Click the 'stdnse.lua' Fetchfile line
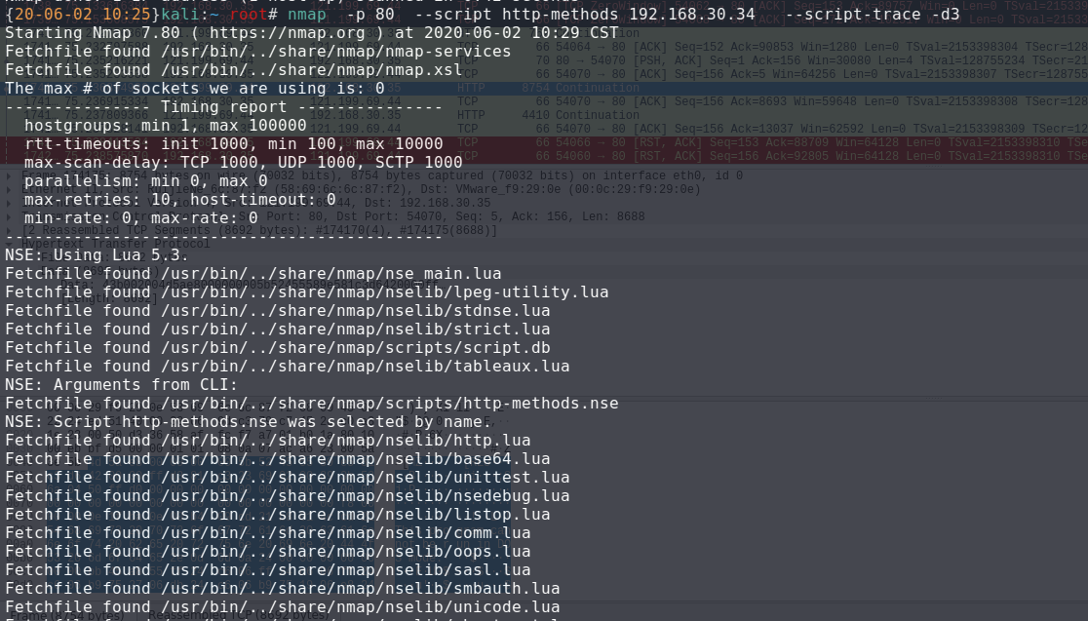 click(x=278, y=310)
